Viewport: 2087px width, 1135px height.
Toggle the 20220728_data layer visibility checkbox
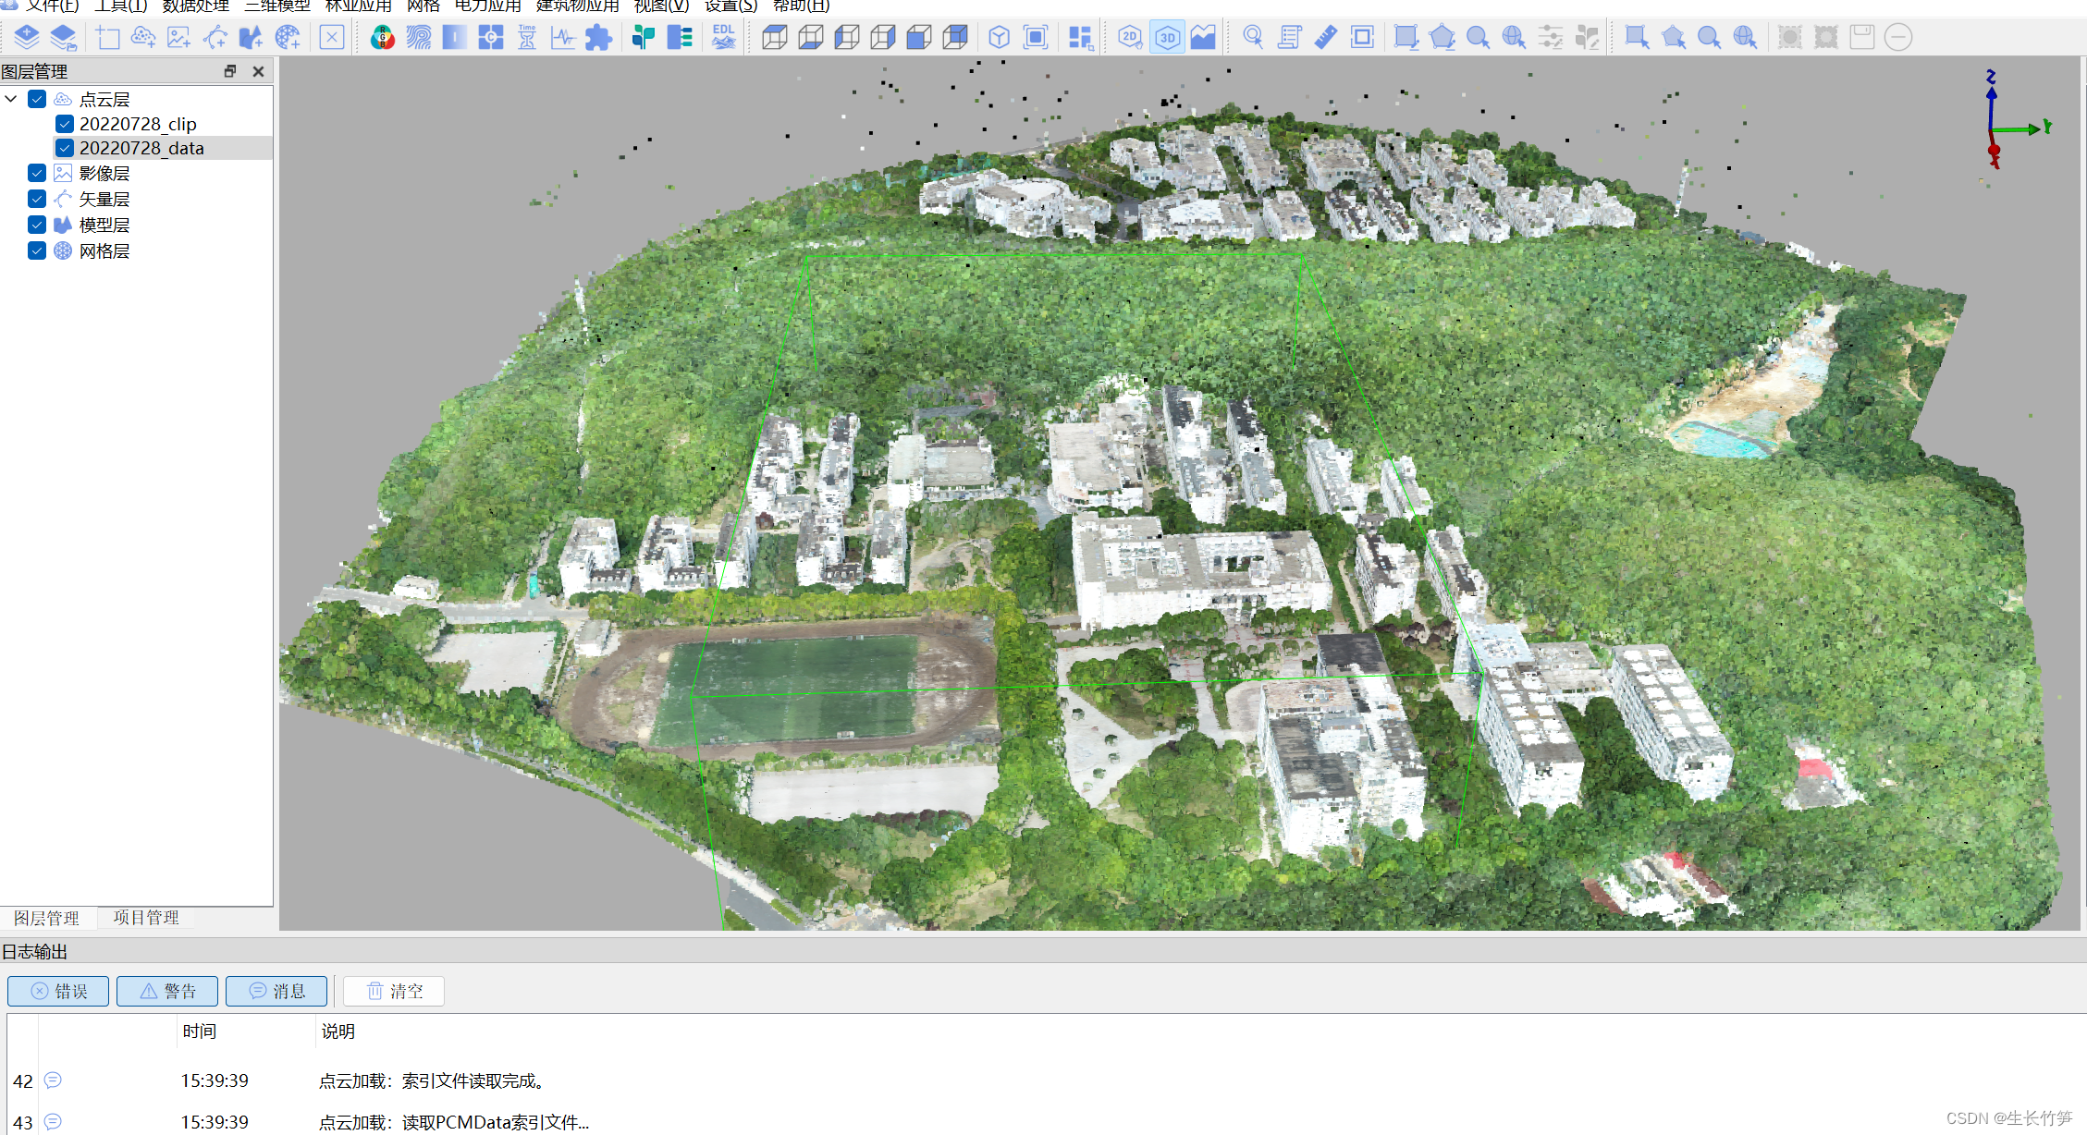click(x=64, y=148)
